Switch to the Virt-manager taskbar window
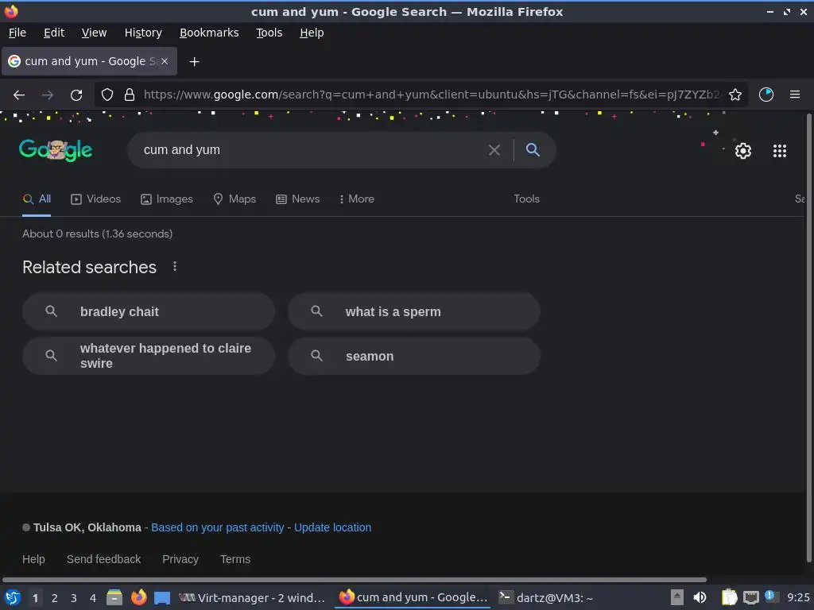The image size is (814, 610). click(x=252, y=598)
